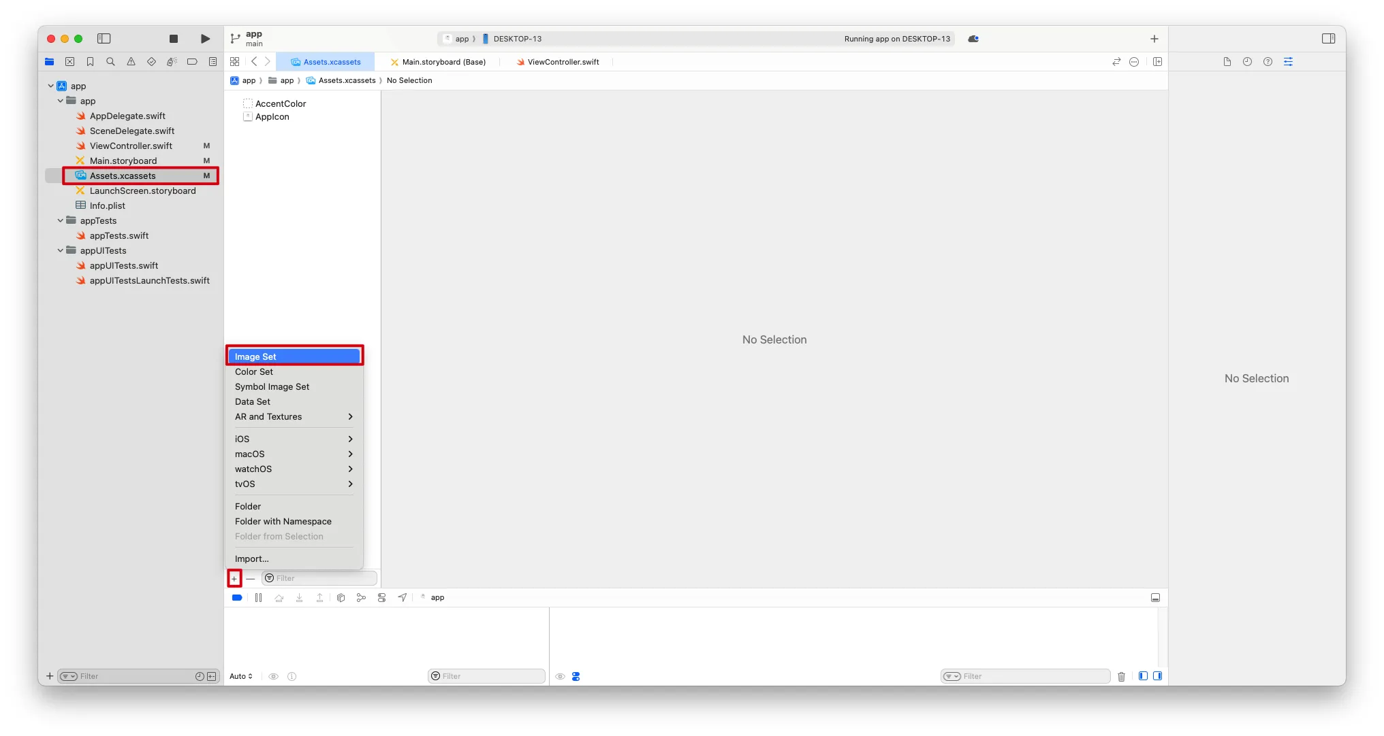Image resolution: width=1384 pixels, height=736 pixels.
Task: Open the Issue navigator warning icon
Action: click(131, 62)
